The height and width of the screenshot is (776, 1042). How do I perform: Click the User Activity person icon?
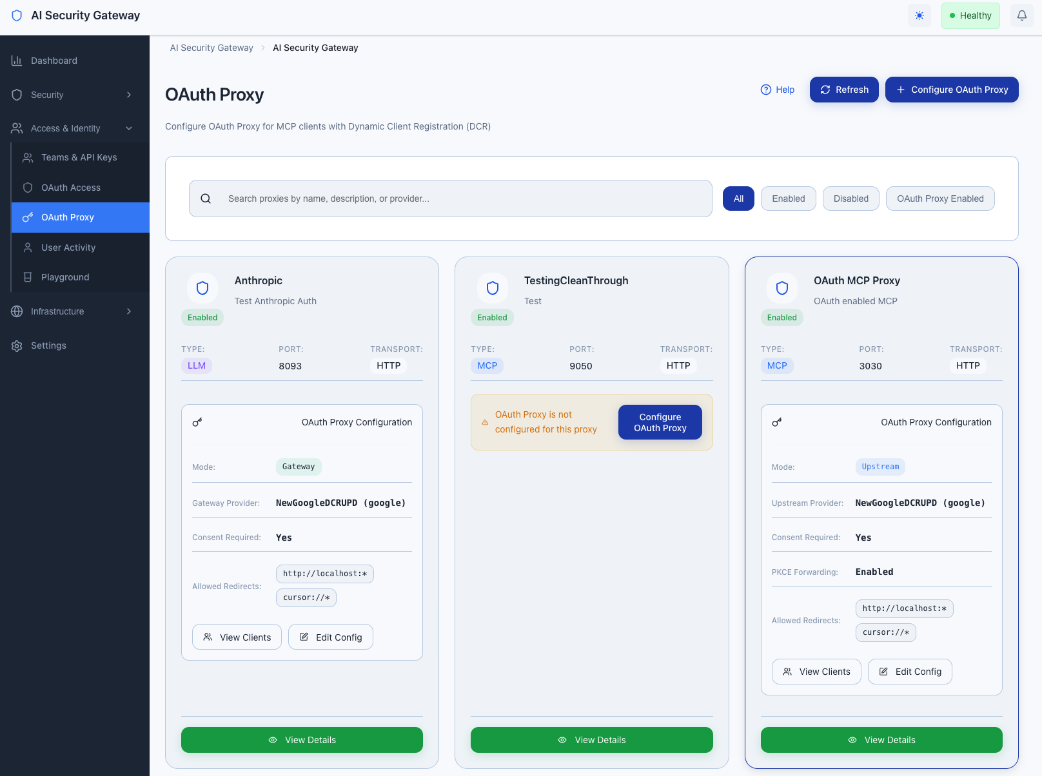point(27,247)
